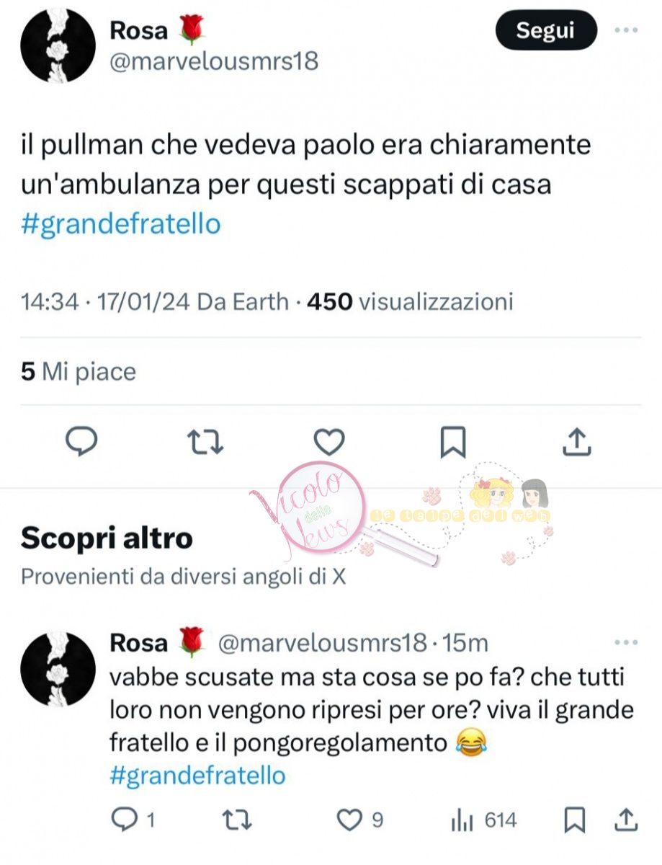Viewport: 662px width, 865px height.
Task: Click the Segui button
Action: point(545,30)
